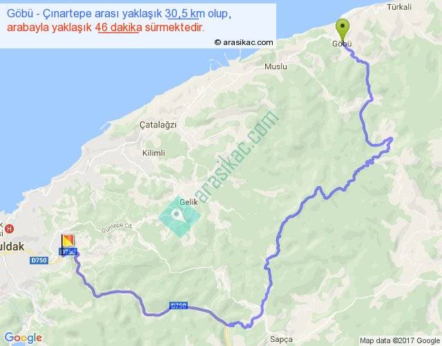Click the green Göbü start pin
The width and height of the screenshot is (442, 346).
(343, 31)
